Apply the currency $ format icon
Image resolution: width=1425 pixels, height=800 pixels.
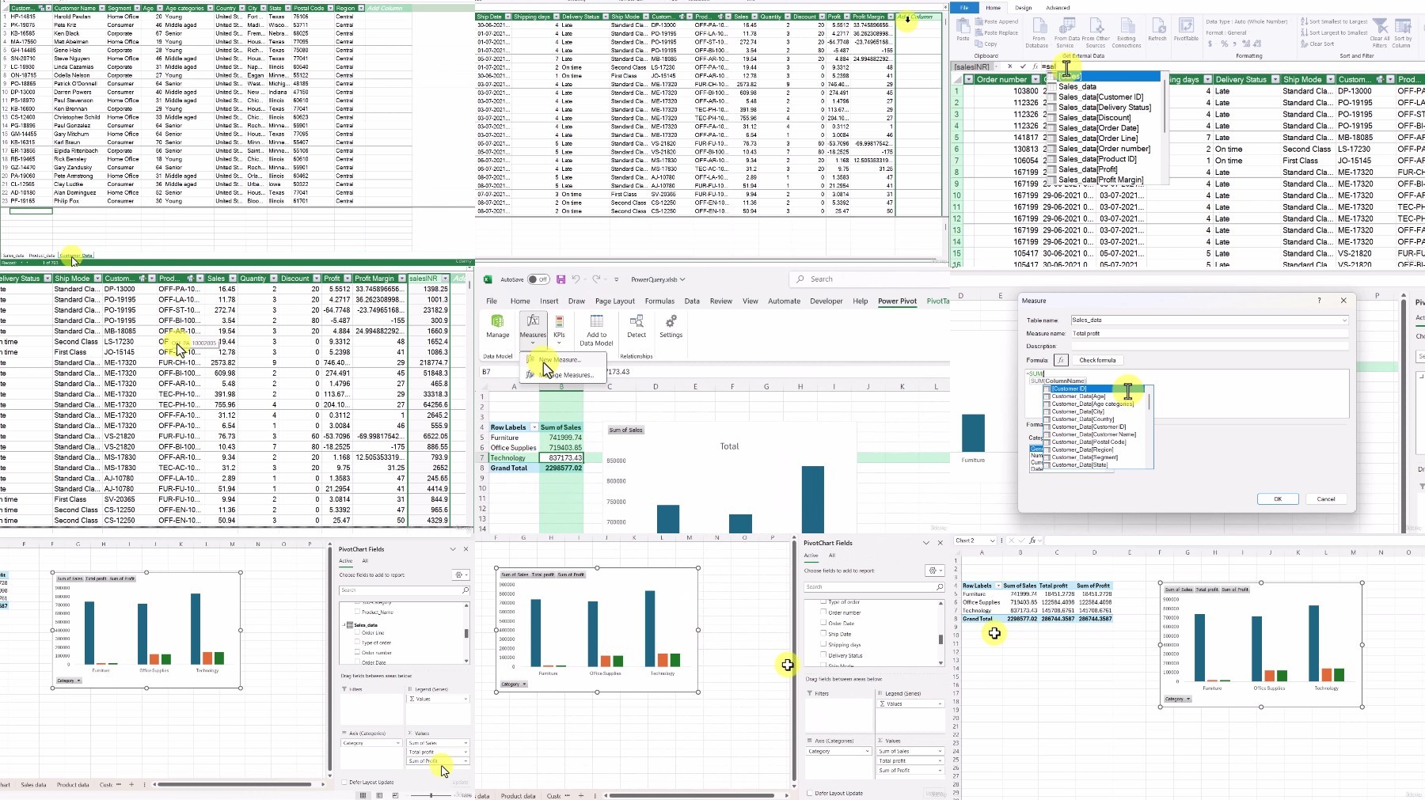coord(1210,44)
